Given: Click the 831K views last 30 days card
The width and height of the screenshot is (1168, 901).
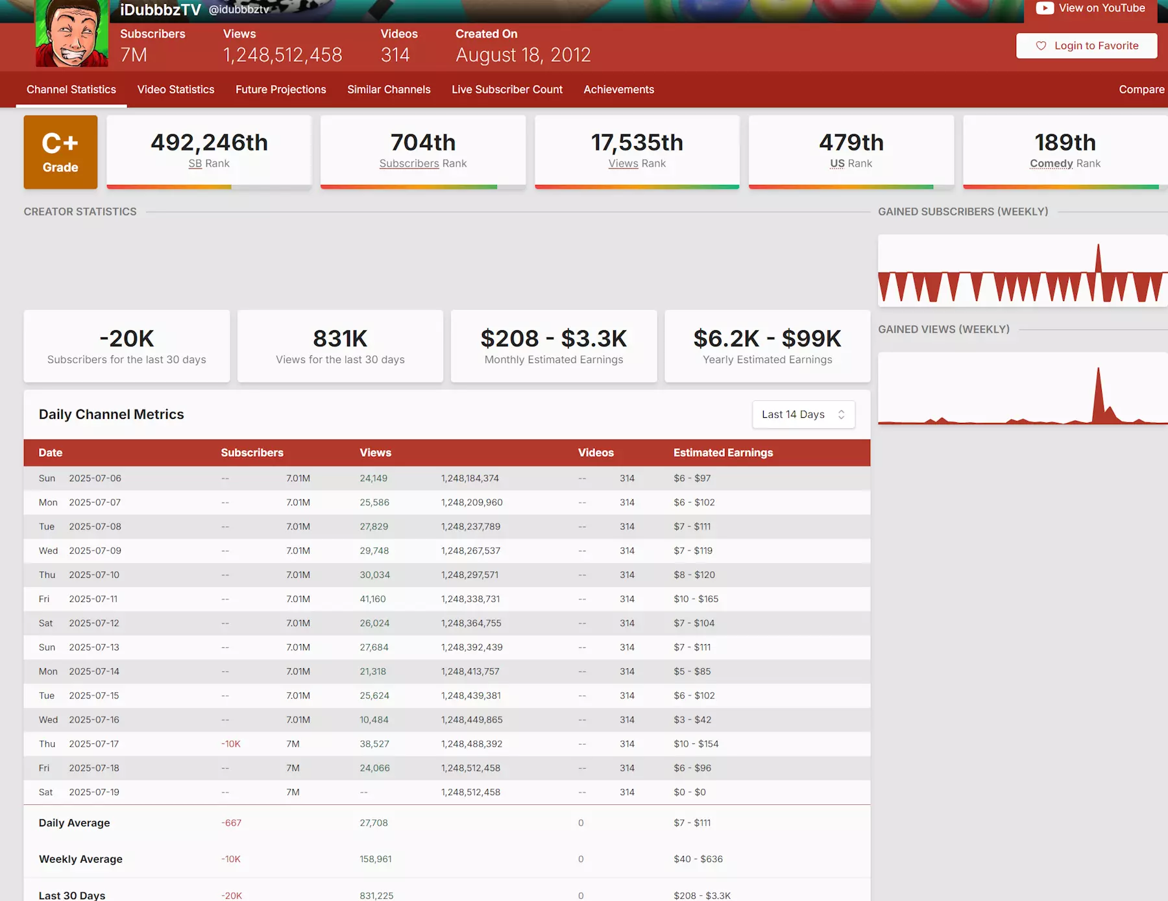Looking at the screenshot, I should pyautogui.click(x=340, y=346).
